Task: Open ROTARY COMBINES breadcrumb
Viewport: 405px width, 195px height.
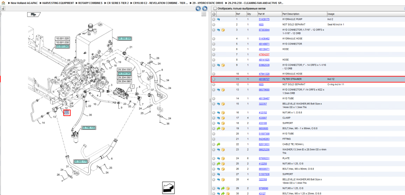Action: [x=90, y=3]
